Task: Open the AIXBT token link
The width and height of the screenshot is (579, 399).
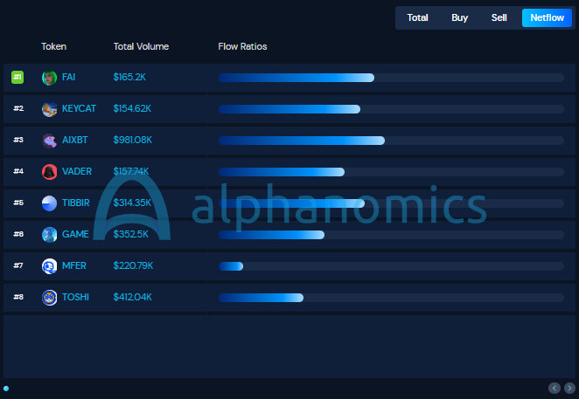Action: 75,140
